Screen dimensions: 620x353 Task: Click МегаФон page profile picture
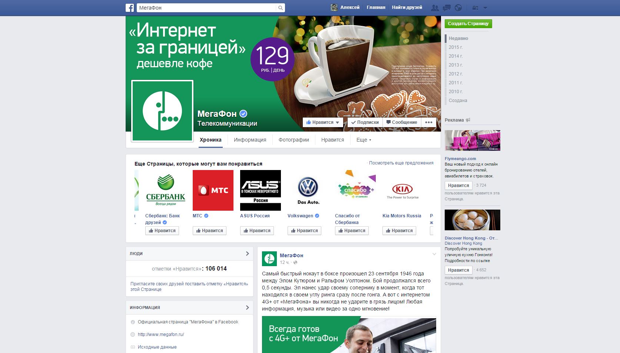tap(162, 111)
